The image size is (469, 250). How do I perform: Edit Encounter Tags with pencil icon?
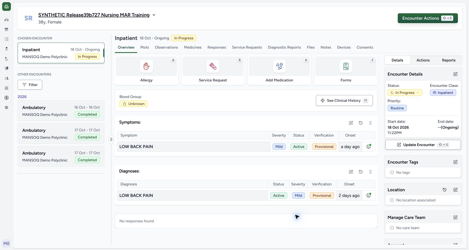[455, 162]
